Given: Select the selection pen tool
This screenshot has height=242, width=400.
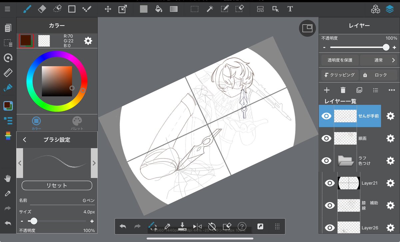Looking at the screenshot, I should pyautogui.click(x=224, y=9).
